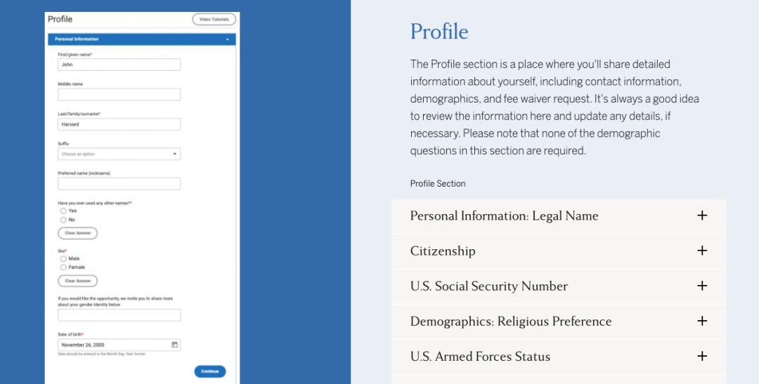The image size is (759, 384).
Task: Choose the Female sex option
Action: pyautogui.click(x=63, y=267)
